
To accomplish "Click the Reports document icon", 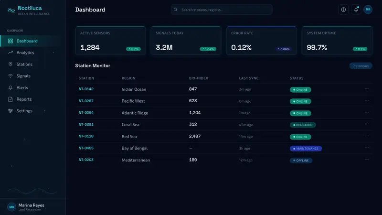I will pyautogui.click(x=10, y=99).
